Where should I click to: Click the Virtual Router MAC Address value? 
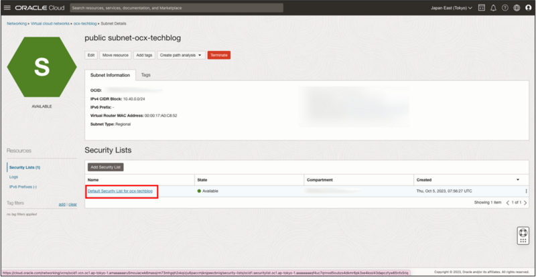(x=161, y=116)
